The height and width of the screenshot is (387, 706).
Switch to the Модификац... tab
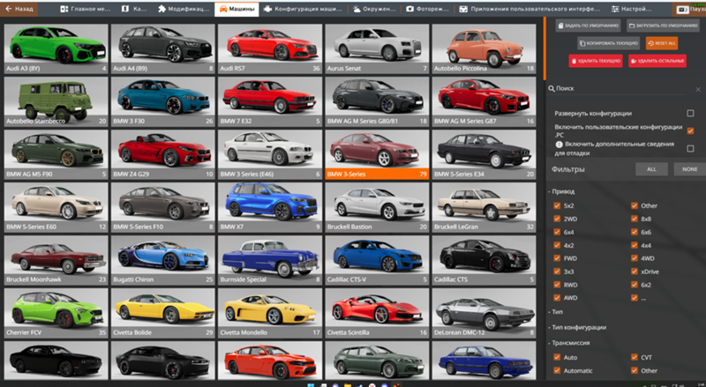pos(184,9)
